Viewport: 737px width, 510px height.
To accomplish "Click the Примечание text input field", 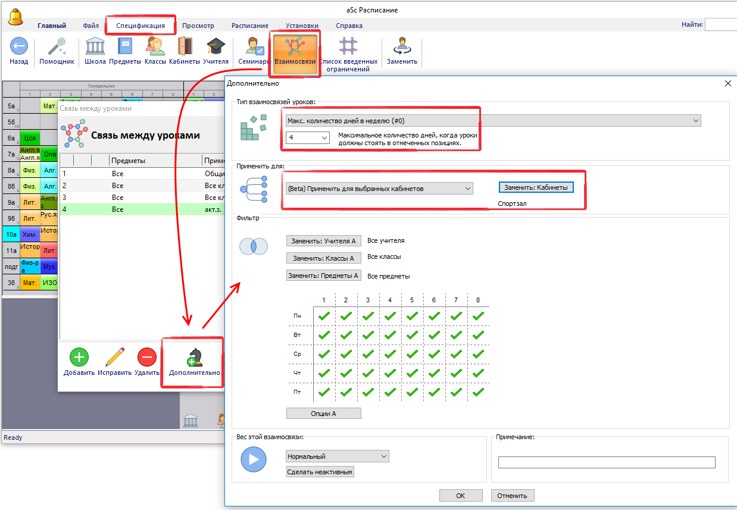I will 606,462.
